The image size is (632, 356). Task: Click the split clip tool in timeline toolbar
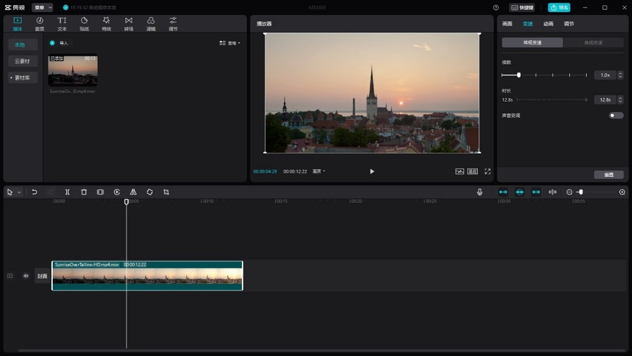pos(67,192)
